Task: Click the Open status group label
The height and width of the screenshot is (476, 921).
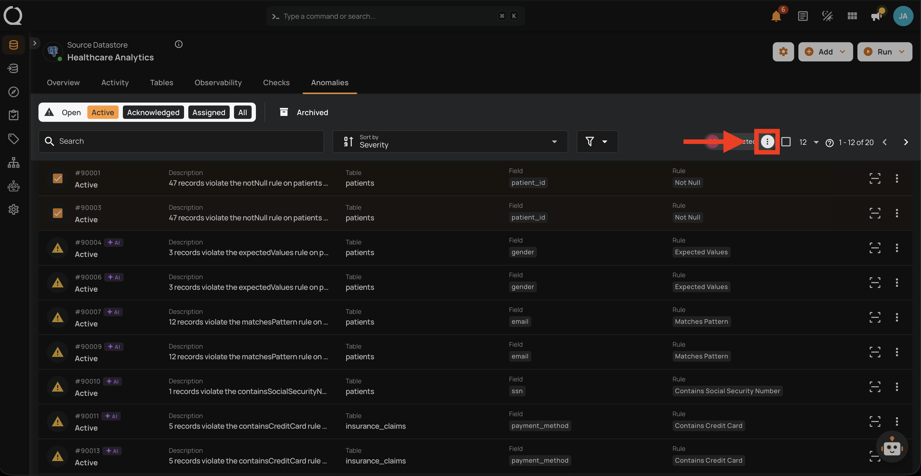Action: 71,112
